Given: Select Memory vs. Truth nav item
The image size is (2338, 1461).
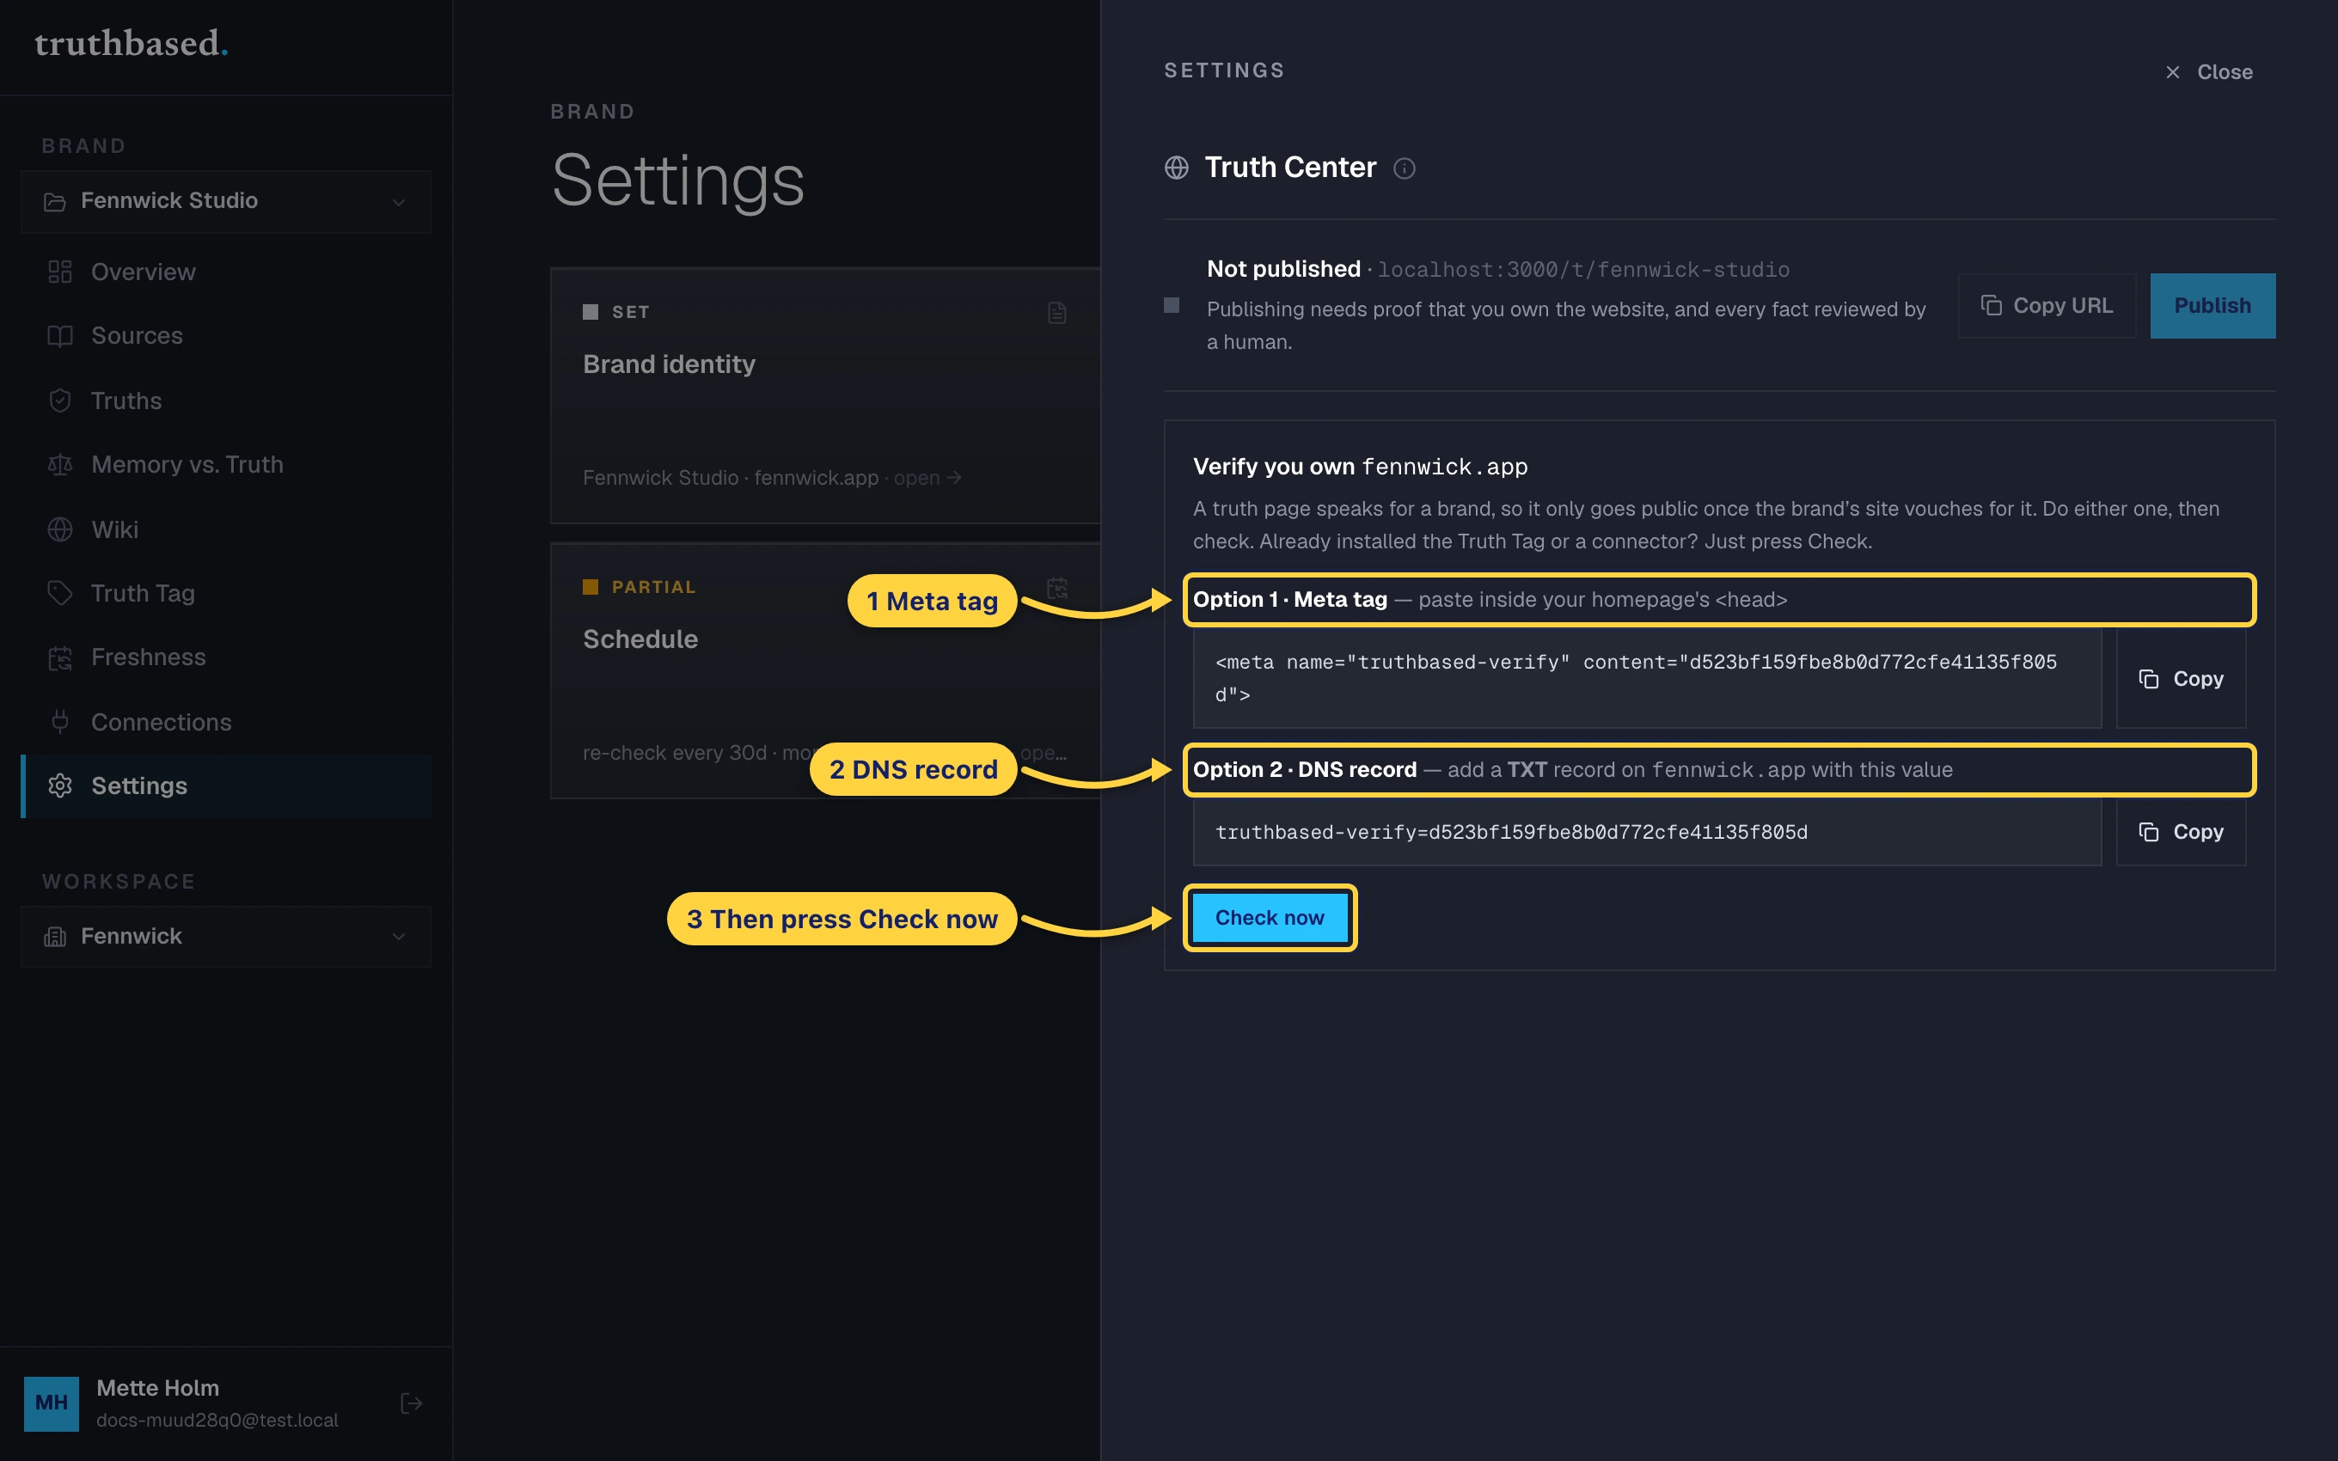Looking at the screenshot, I should [x=226, y=464].
